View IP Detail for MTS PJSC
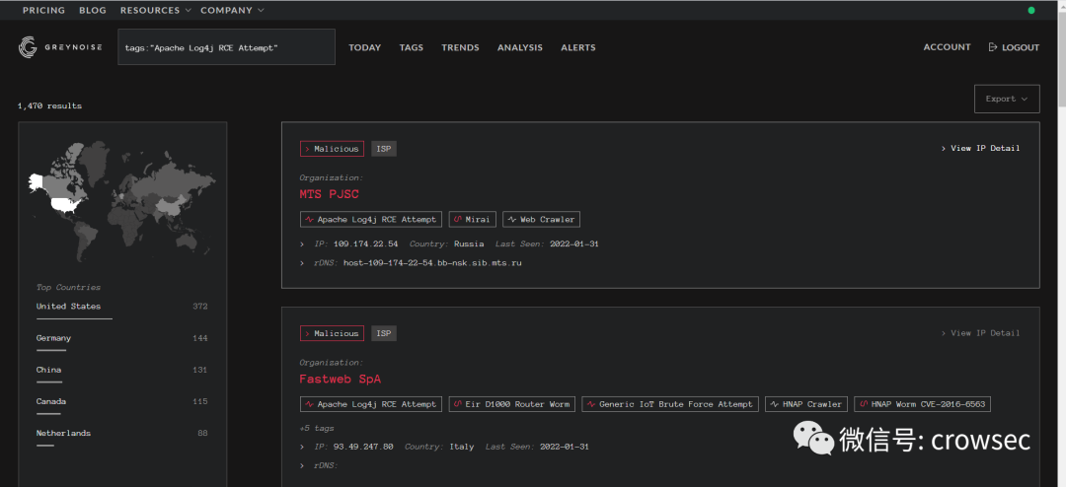The height and width of the screenshot is (487, 1066). tap(980, 148)
